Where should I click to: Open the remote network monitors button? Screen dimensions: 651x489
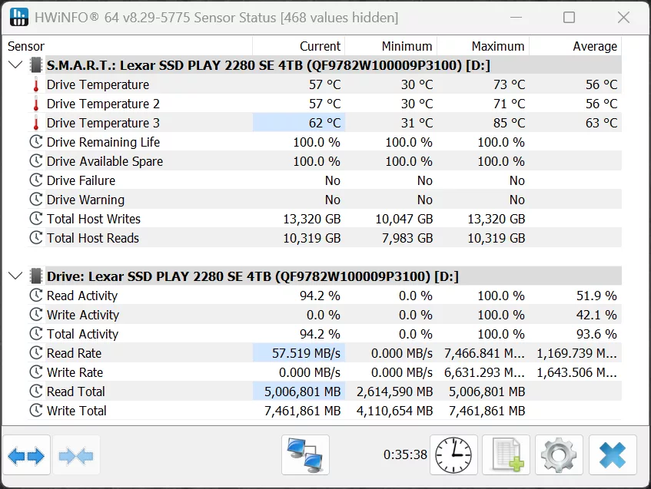(x=305, y=455)
